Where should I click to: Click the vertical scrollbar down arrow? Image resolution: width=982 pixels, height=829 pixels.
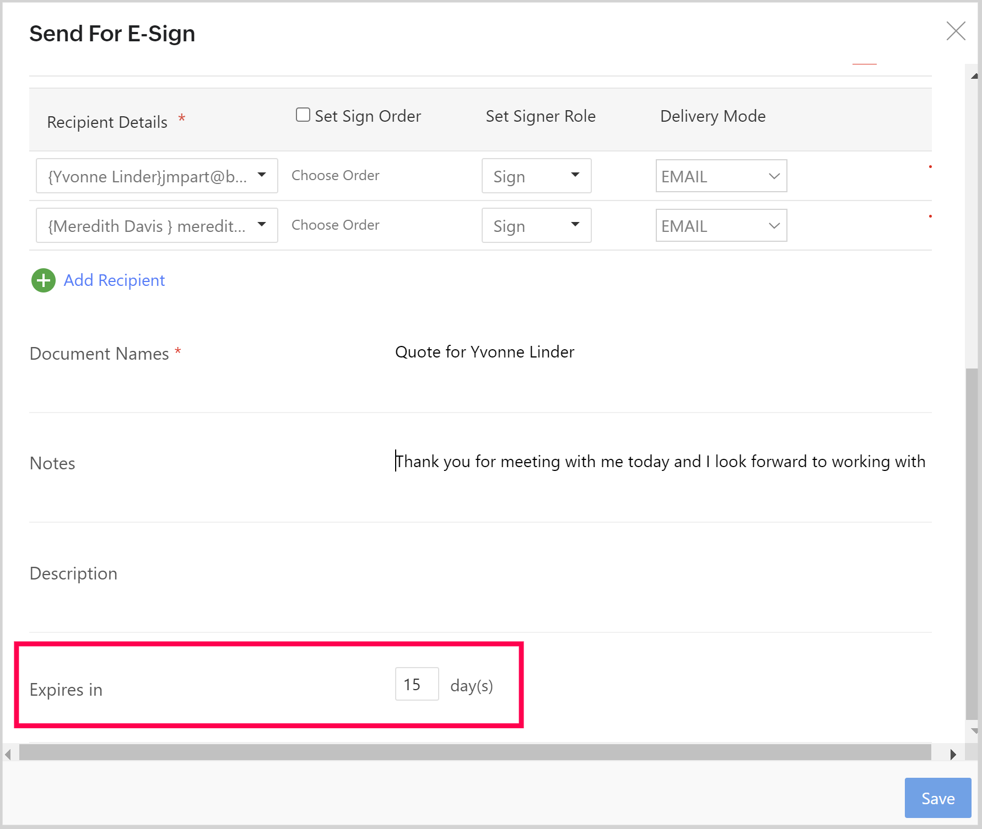click(x=974, y=731)
